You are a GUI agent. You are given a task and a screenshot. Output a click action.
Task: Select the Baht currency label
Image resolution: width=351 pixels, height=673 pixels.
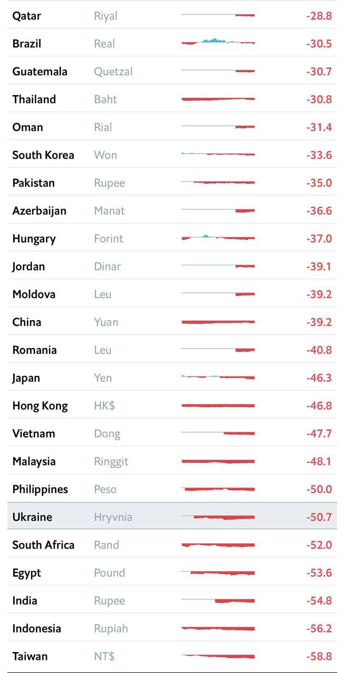[105, 99]
